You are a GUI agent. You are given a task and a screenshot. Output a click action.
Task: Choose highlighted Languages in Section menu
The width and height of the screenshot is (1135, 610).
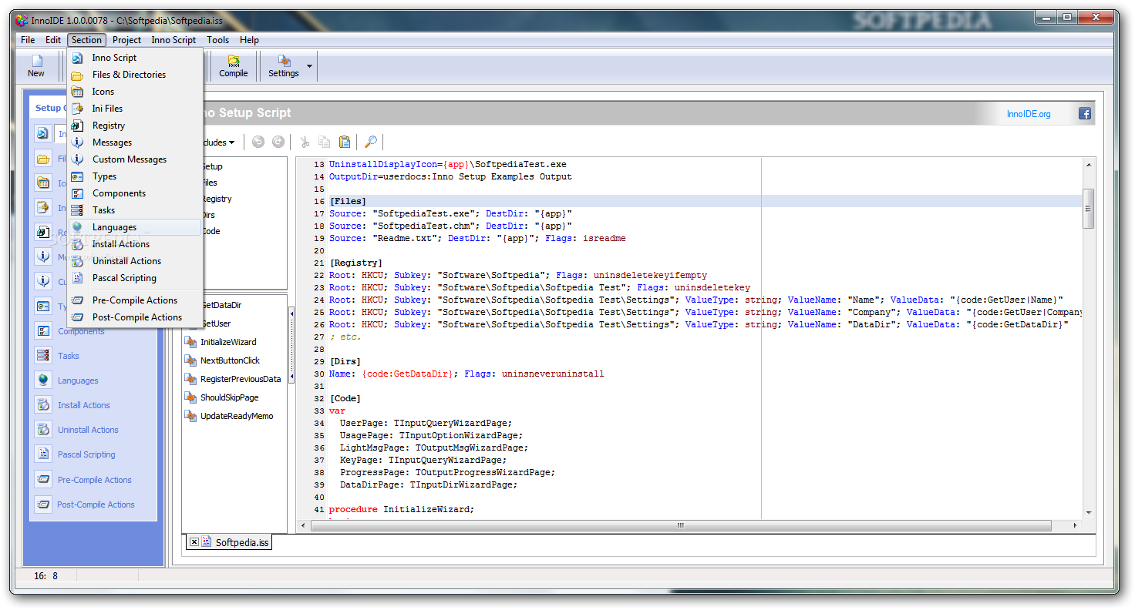(x=136, y=227)
